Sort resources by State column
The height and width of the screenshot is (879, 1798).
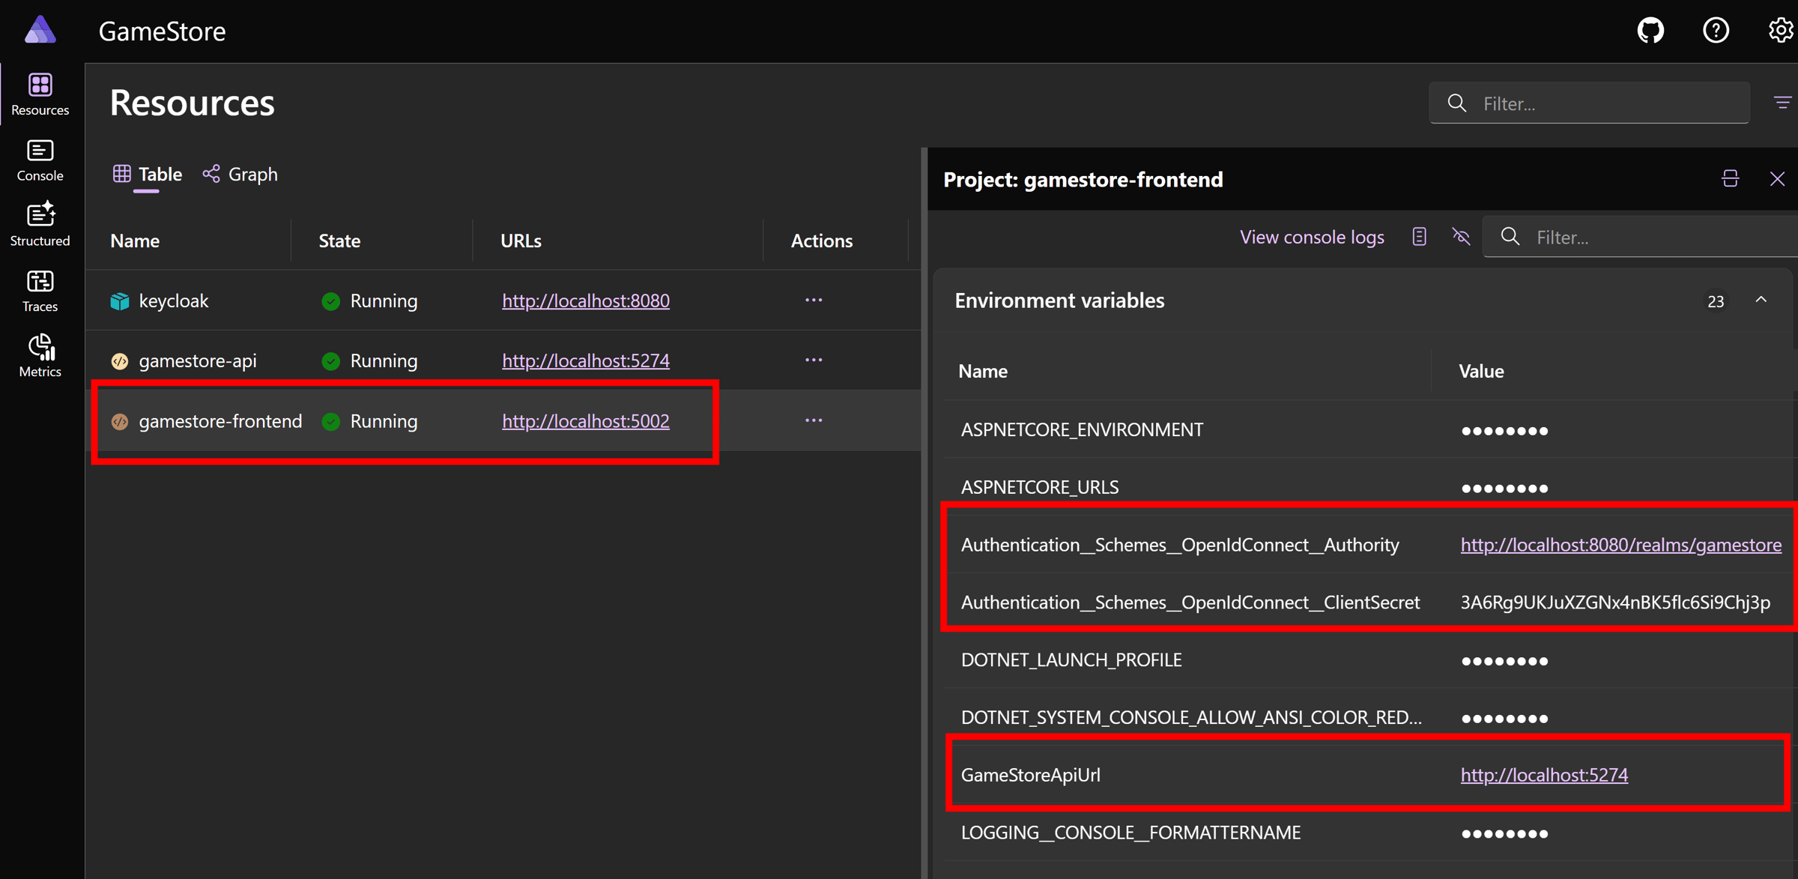click(339, 241)
